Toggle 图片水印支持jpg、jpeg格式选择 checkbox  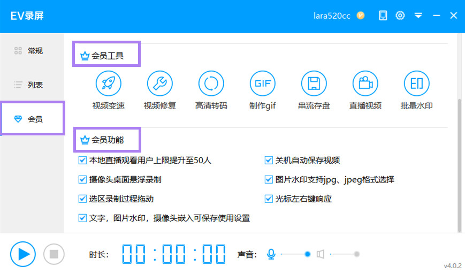click(269, 179)
